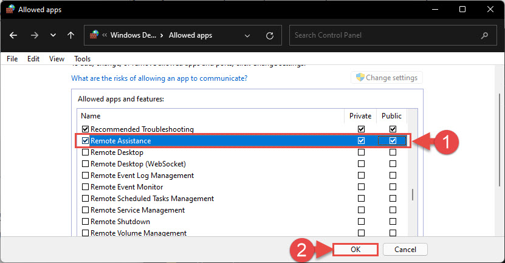Click the shield icon on Change settings
The height and width of the screenshot is (263, 505).
[359, 78]
